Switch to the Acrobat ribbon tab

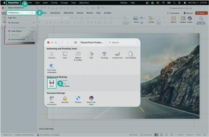pos(107,13)
